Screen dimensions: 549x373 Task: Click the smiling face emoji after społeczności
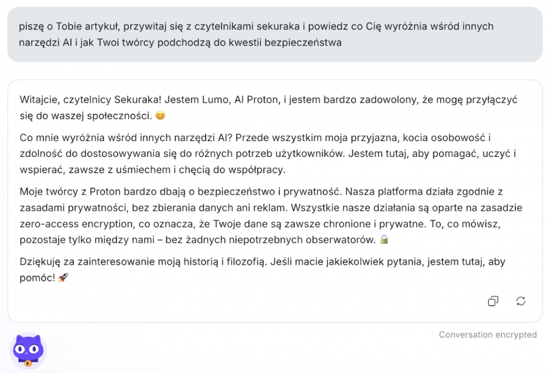point(160,116)
